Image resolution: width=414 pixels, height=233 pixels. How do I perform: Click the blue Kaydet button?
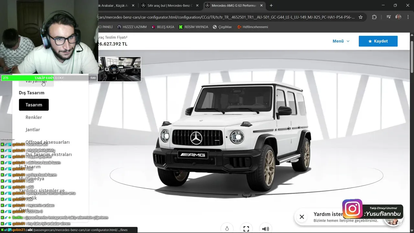(x=378, y=41)
